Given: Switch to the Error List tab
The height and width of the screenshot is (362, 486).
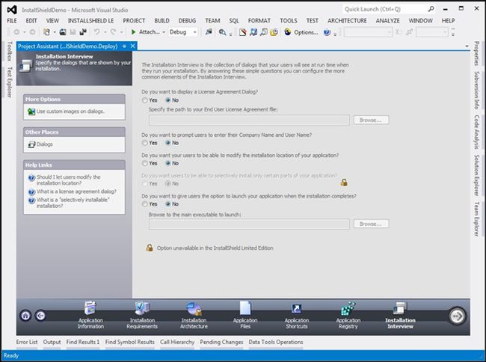Looking at the screenshot, I should coord(27,342).
